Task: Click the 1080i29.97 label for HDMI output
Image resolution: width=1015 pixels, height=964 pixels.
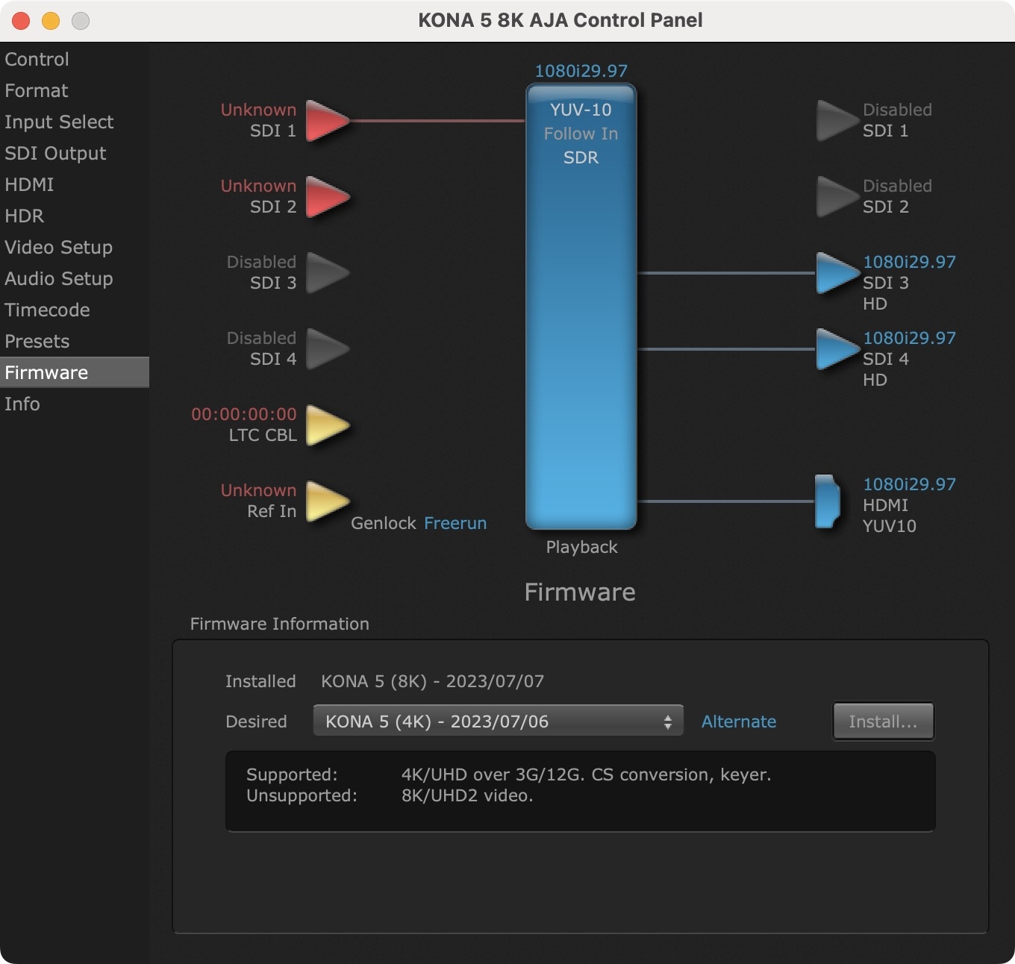Action: (x=909, y=484)
